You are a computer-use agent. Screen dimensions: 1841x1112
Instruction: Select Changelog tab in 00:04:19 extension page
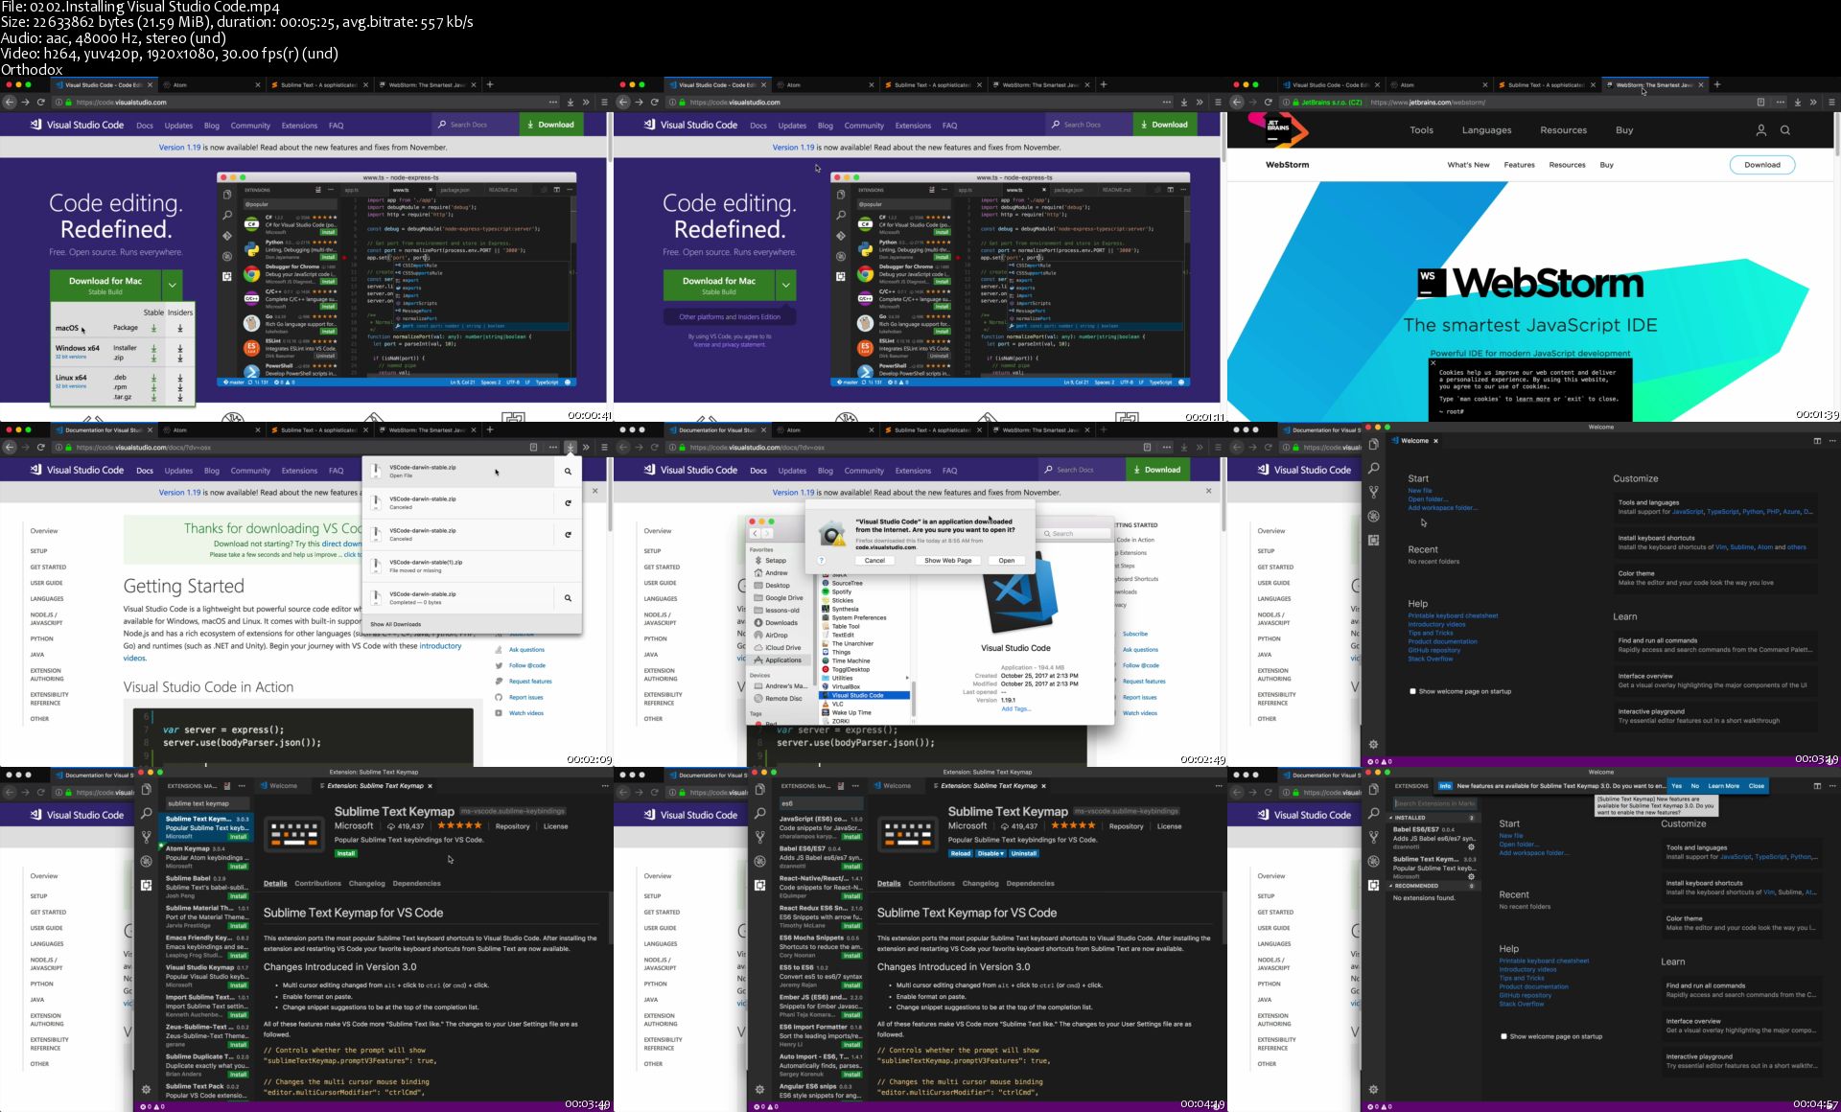980,884
